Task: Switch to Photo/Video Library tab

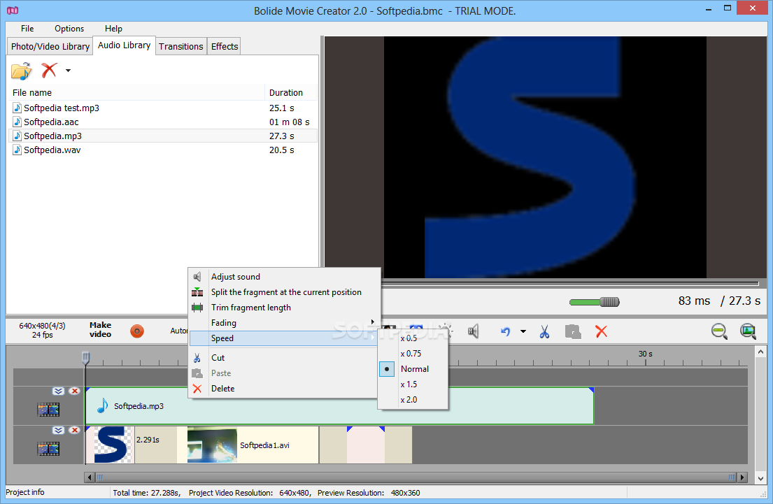Action: (50, 46)
